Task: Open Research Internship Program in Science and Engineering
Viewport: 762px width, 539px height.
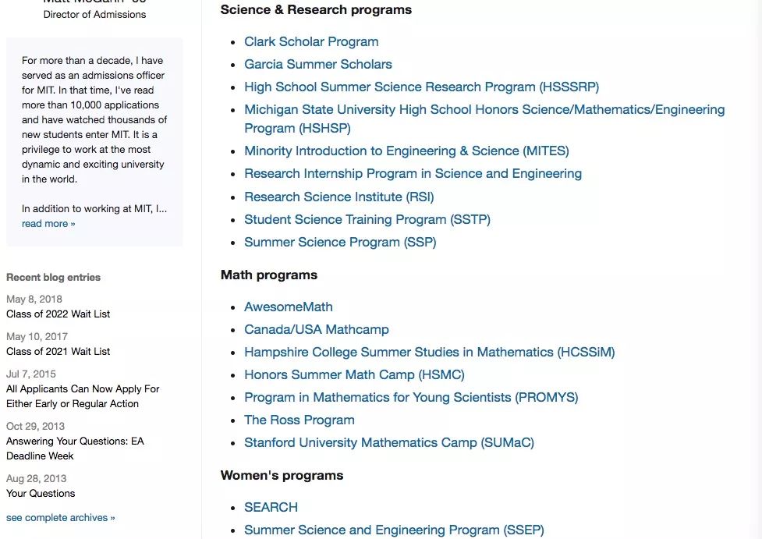Action: [x=413, y=173]
